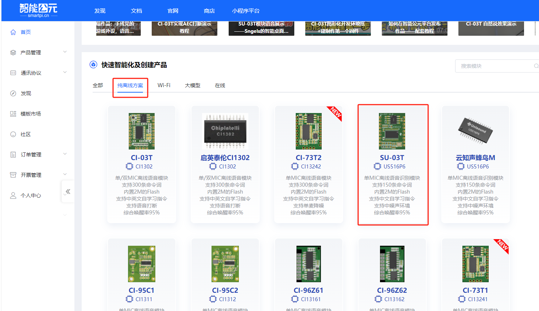Click the 模板市场 sidebar icon
This screenshot has height=311, width=539.
(13, 114)
